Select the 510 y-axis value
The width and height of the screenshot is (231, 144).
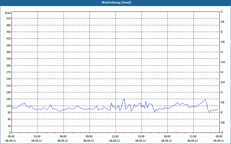tap(9, 18)
